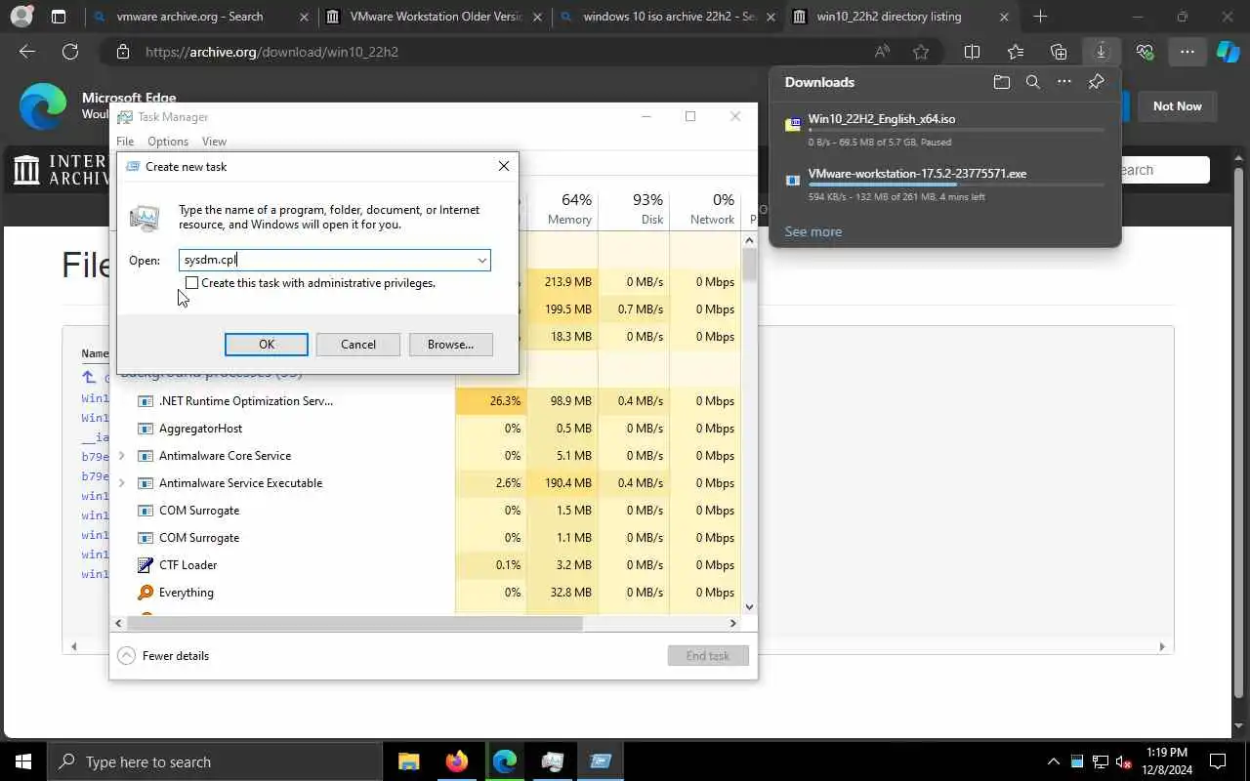
Task: Open Edge Settings and more menu
Action: [x=1187, y=52]
